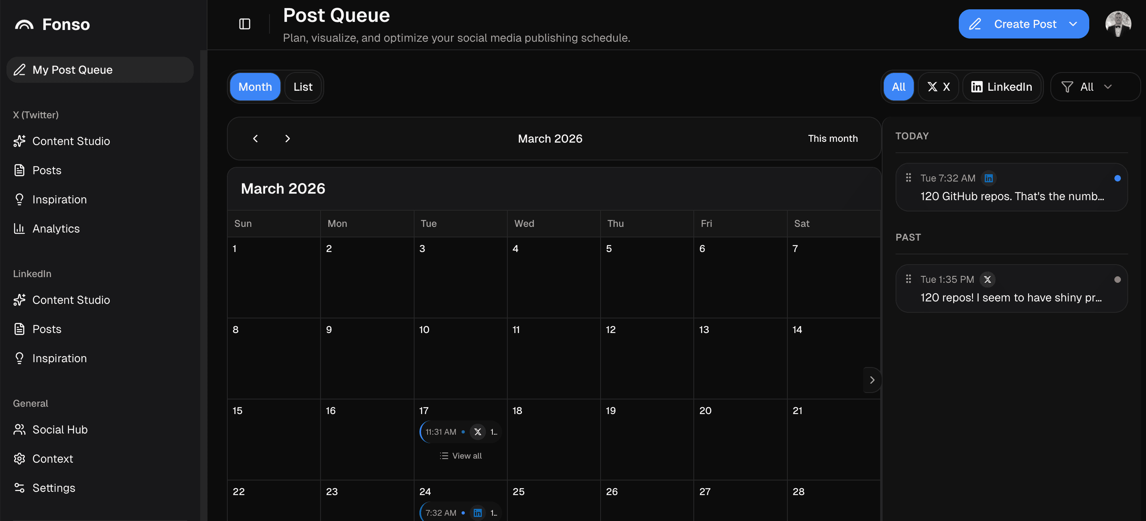
Task: Expand the Create Post dropdown arrow
Action: (x=1073, y=24)
